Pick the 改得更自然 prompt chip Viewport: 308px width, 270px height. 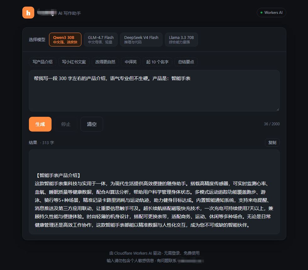105,62
